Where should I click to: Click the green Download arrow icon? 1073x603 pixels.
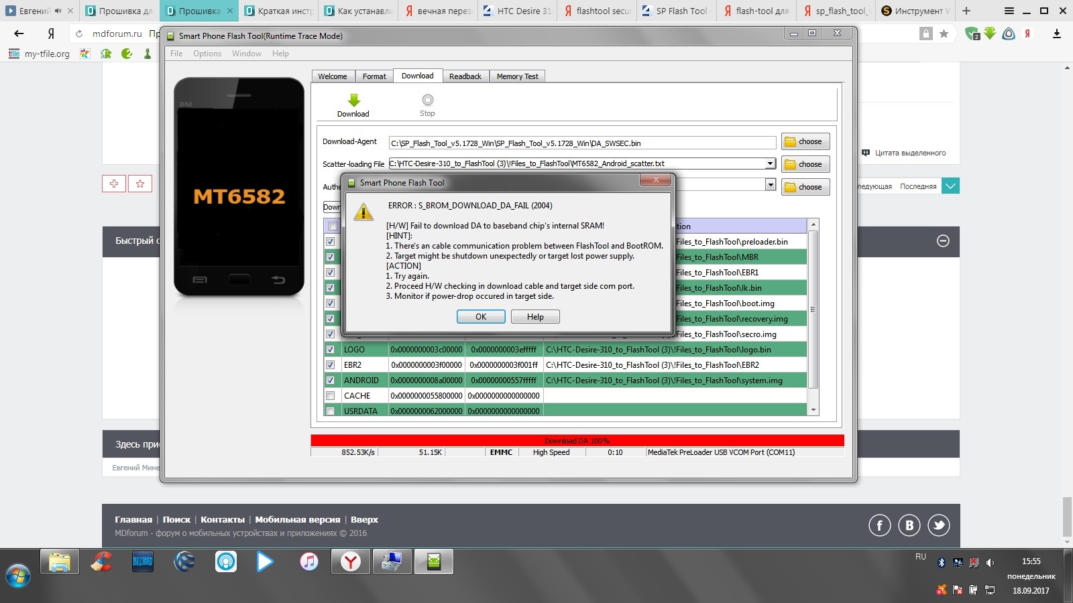pos(353,100)
